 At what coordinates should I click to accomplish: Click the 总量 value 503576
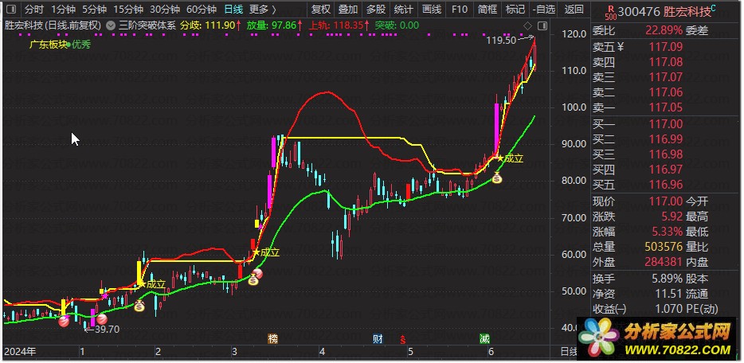coord(664,247)
